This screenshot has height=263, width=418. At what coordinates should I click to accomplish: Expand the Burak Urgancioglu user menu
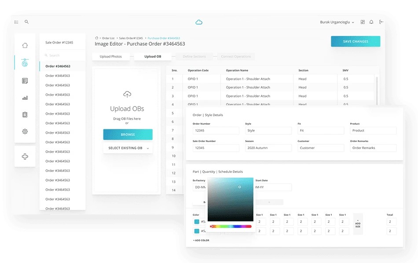coord(337,22)
